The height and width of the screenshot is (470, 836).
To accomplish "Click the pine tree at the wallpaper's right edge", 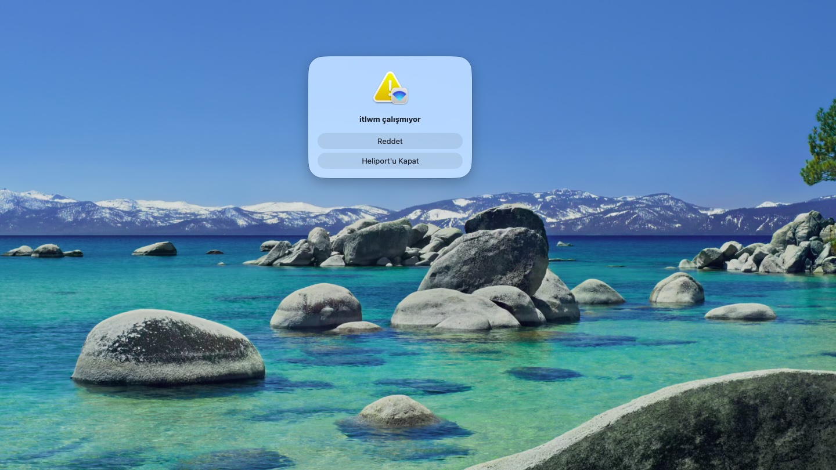I will click(821, 148).
